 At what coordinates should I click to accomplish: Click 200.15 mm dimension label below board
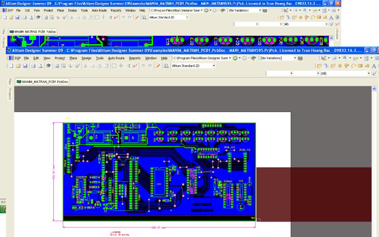[x=158, y=228]
